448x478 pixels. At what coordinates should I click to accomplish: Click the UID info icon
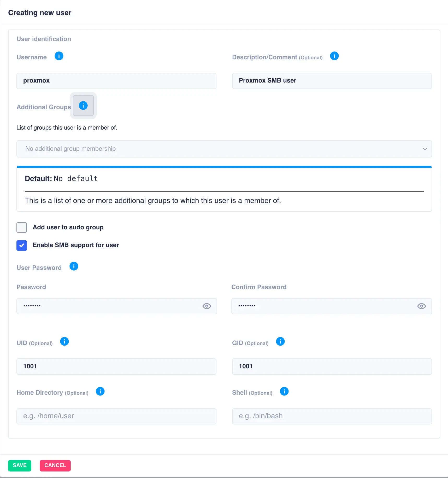click(x=64, y=341)
